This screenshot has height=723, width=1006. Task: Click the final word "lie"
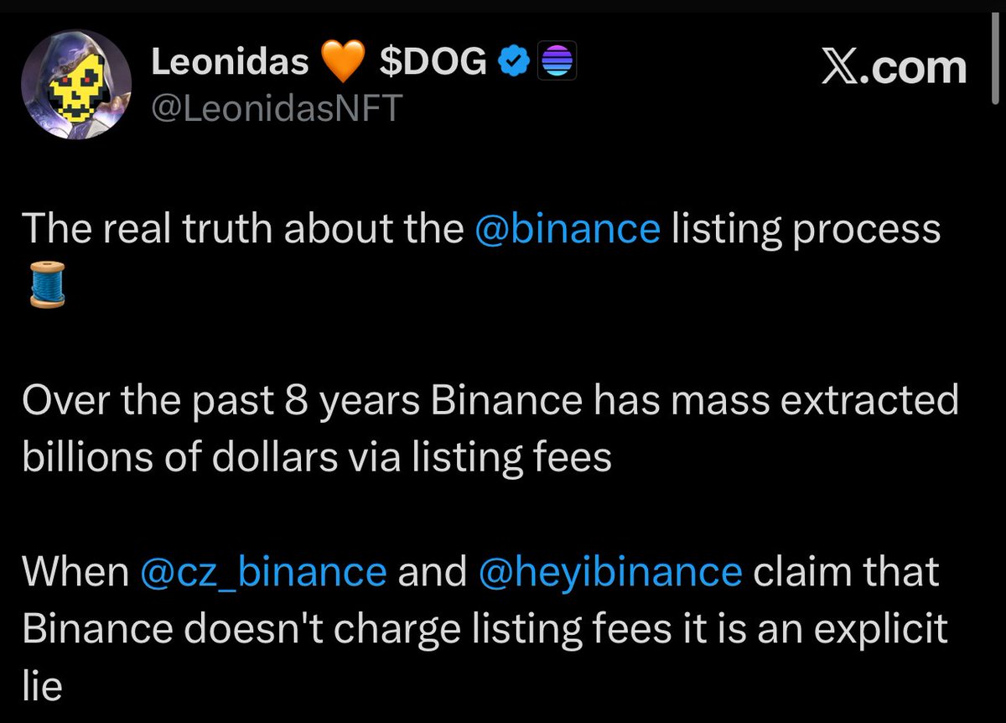click(42, 686)
